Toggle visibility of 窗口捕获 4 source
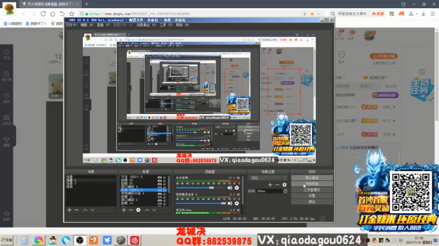 pos(159,186)
